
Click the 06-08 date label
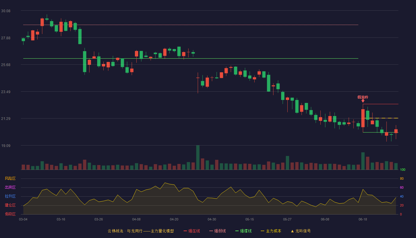[325, 219]
